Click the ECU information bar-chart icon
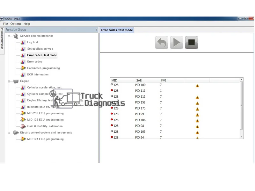This screenshot has height=191, width=255. [22, 74]
